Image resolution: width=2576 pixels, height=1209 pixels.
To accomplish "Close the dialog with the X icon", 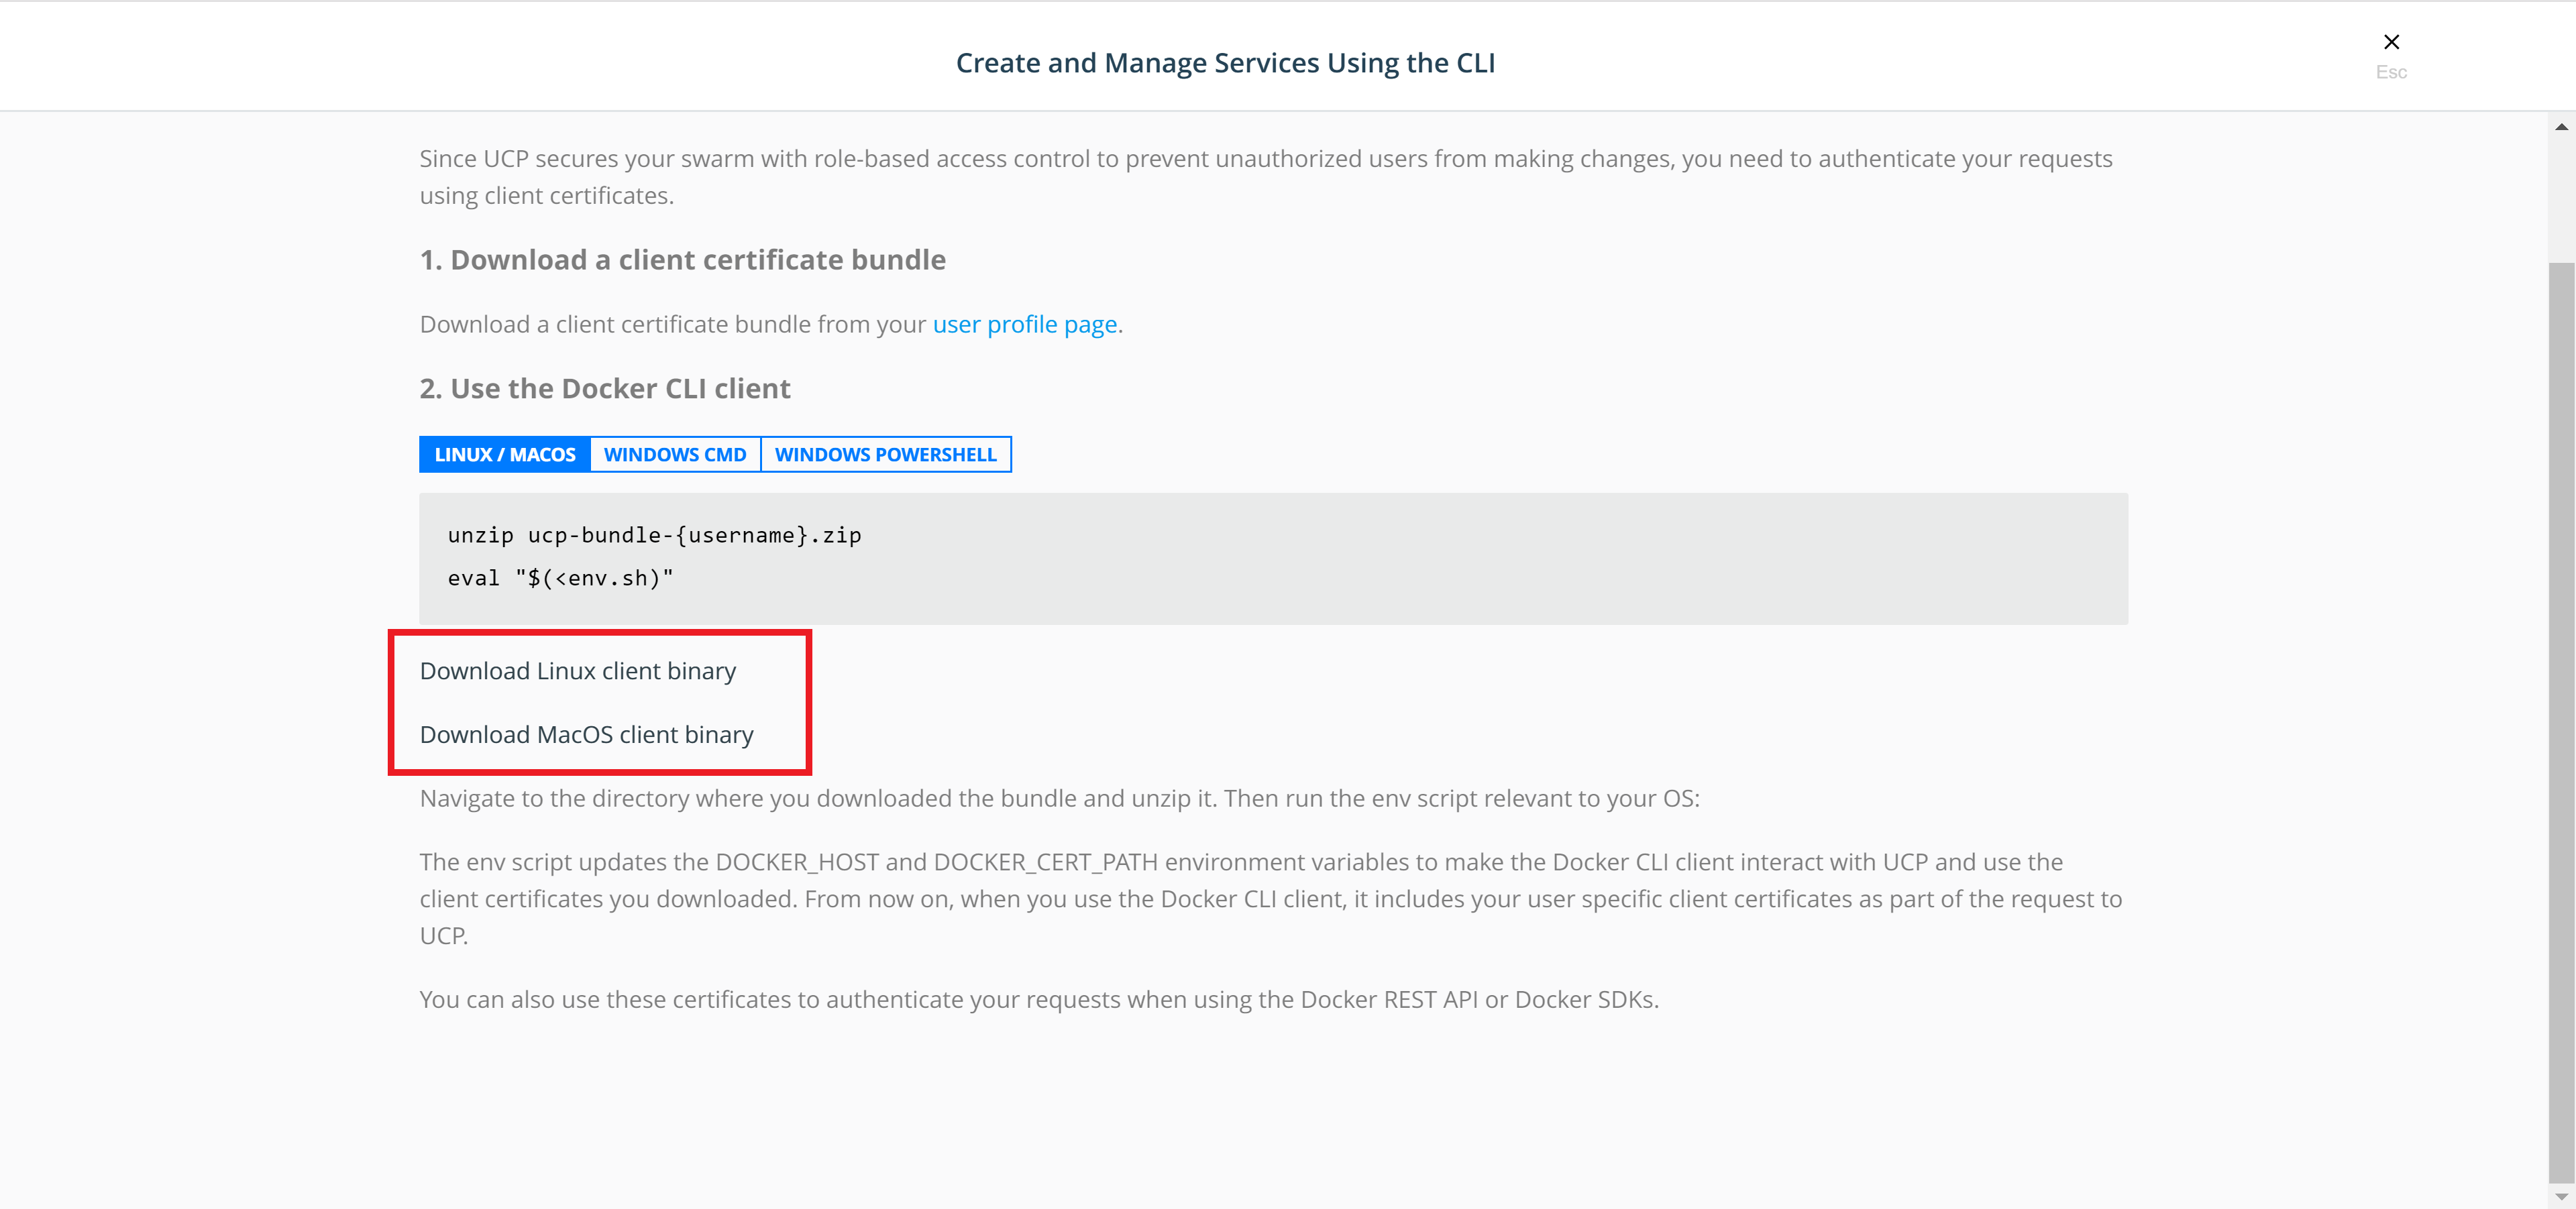I will tap(2391, 42).
